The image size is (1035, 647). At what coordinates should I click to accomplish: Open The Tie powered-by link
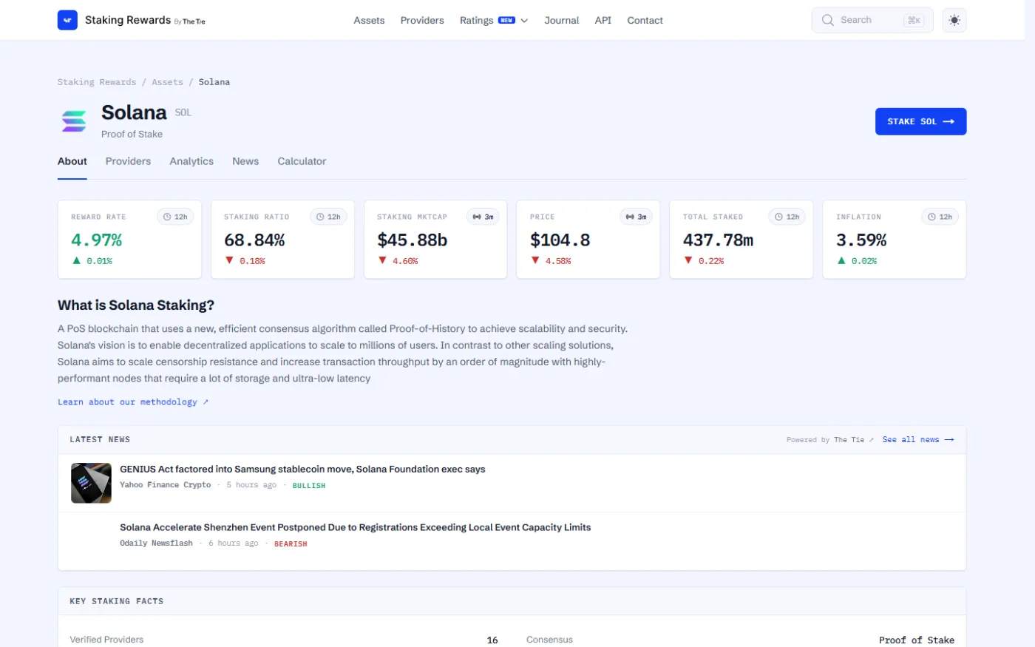[854, 440]
